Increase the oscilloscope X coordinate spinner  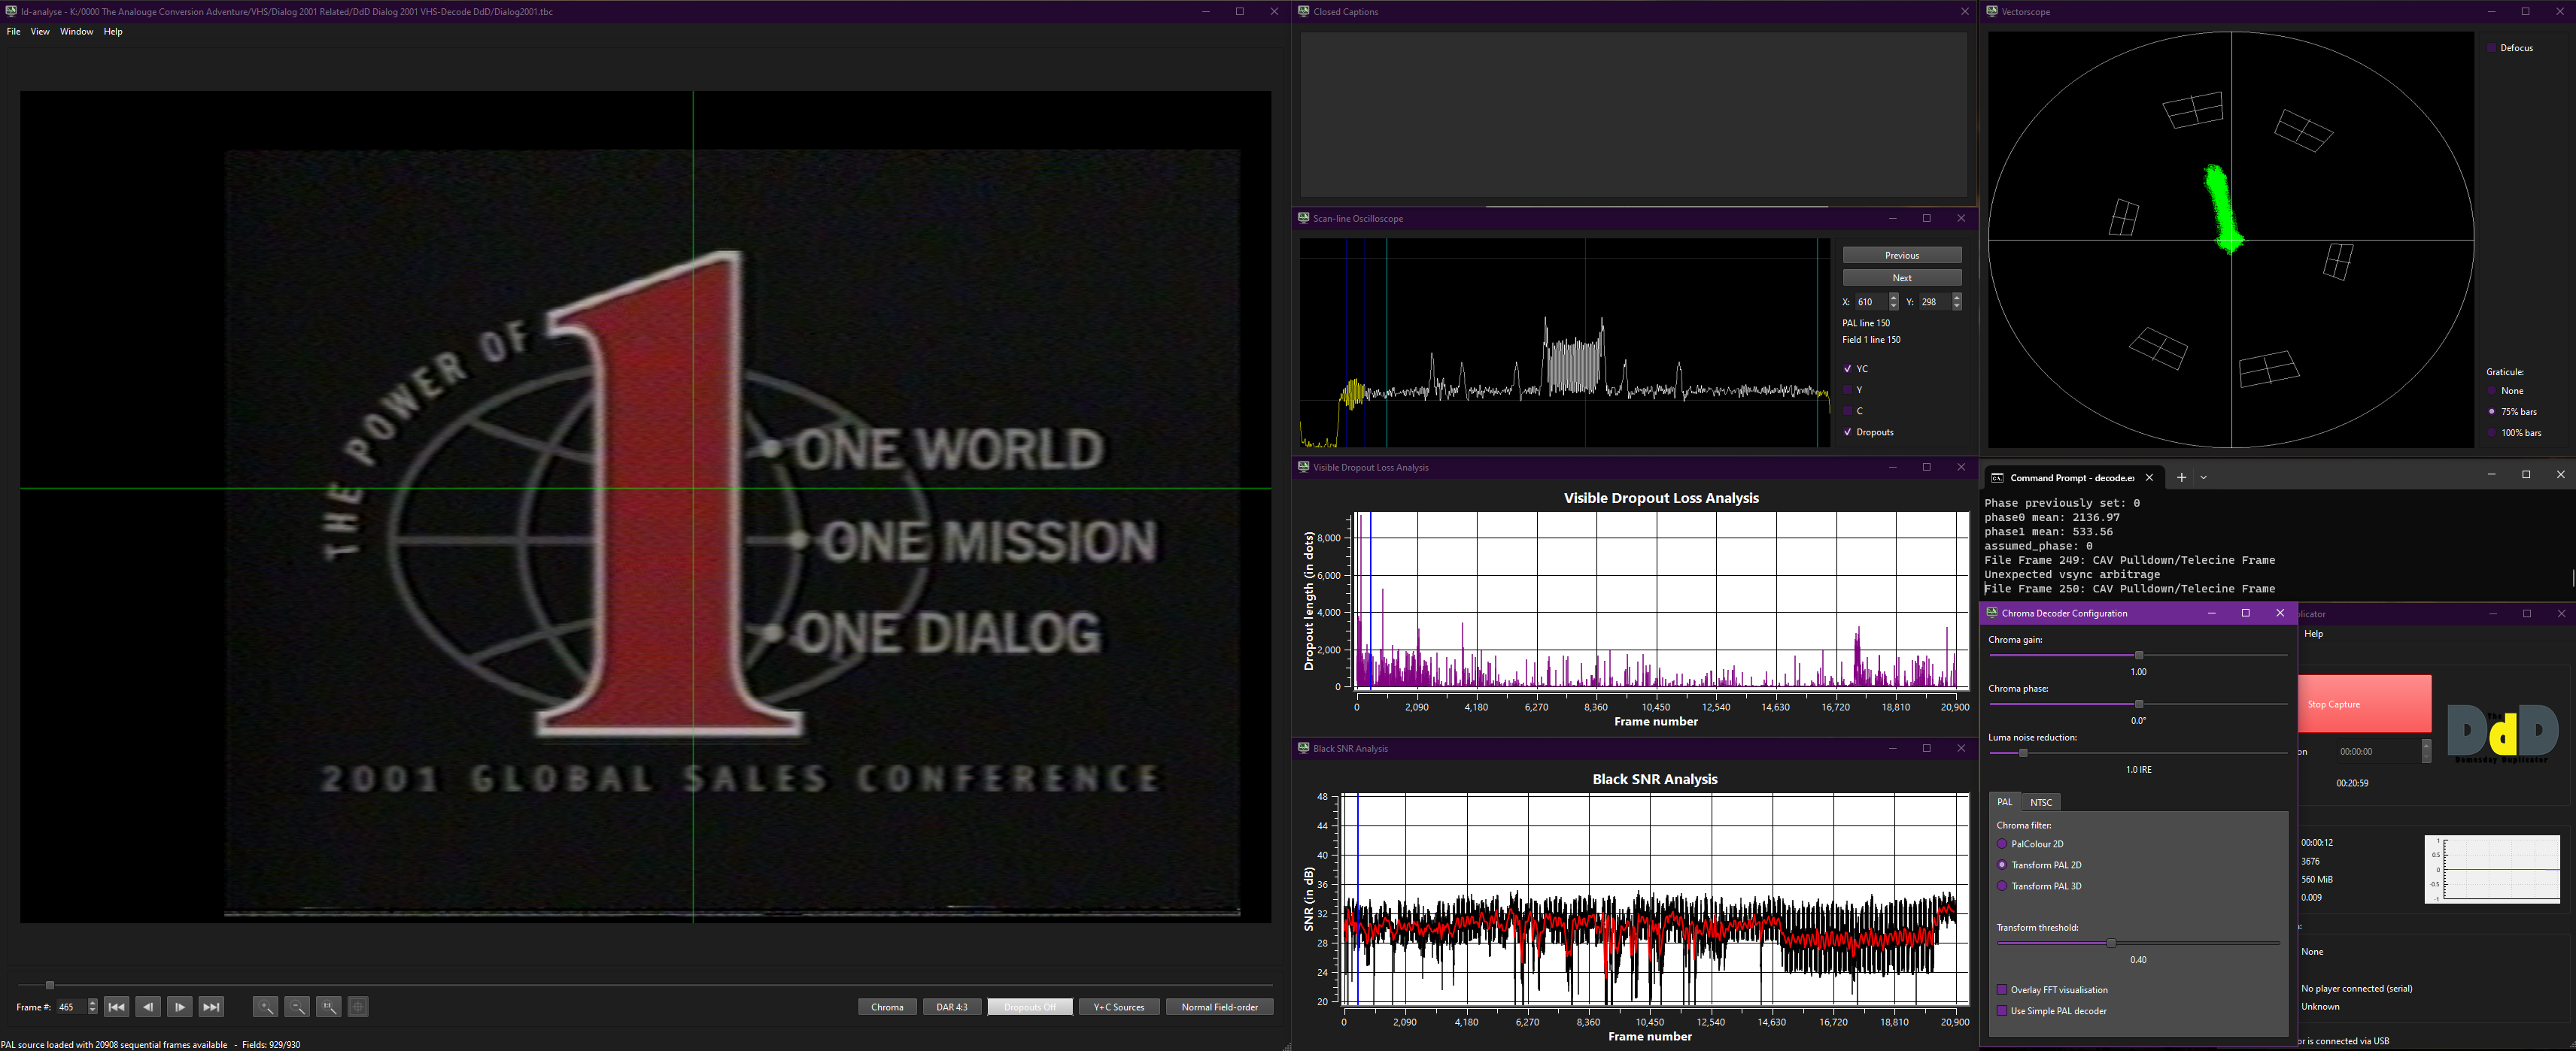1893,298
